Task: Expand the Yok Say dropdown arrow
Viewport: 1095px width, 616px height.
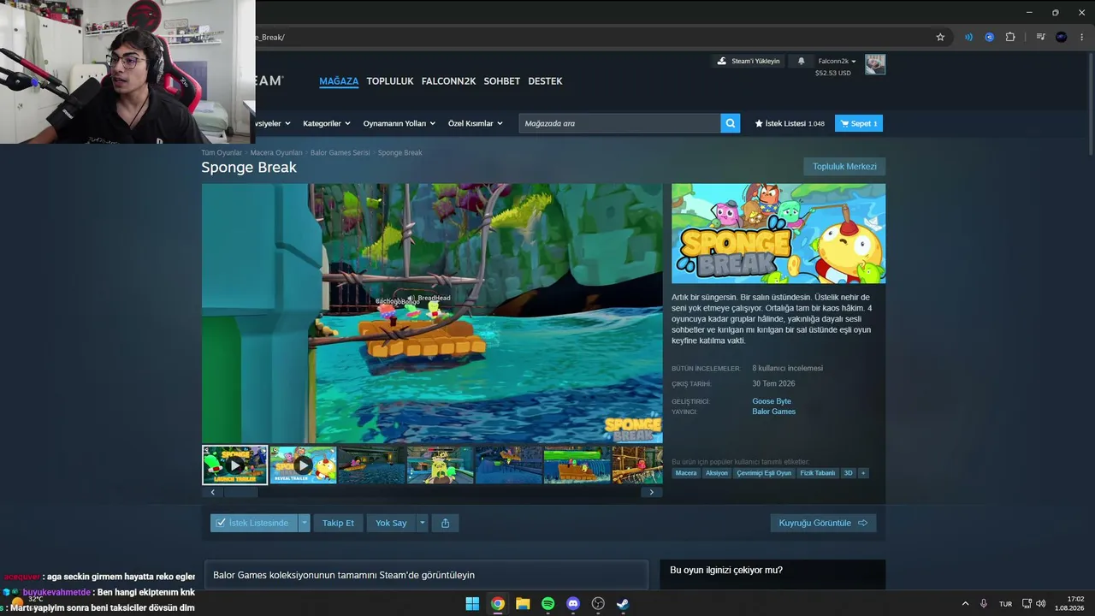Action: pyautogui.click(x=422, y=523)
